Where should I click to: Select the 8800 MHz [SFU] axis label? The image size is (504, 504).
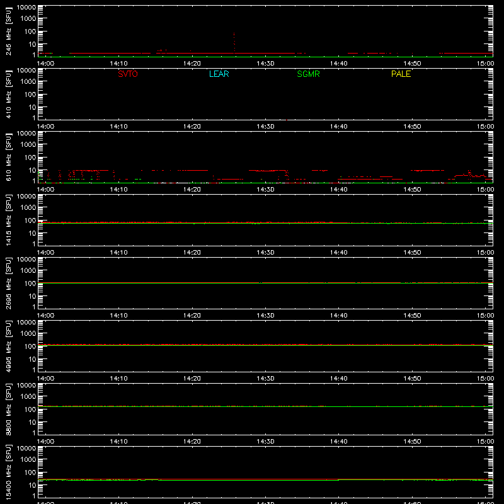click(8, 409)
